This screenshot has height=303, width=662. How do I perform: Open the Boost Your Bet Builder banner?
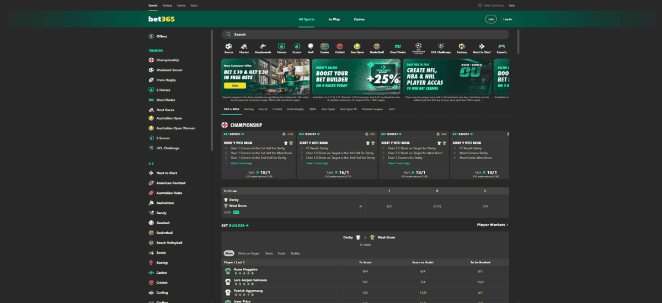356,77
